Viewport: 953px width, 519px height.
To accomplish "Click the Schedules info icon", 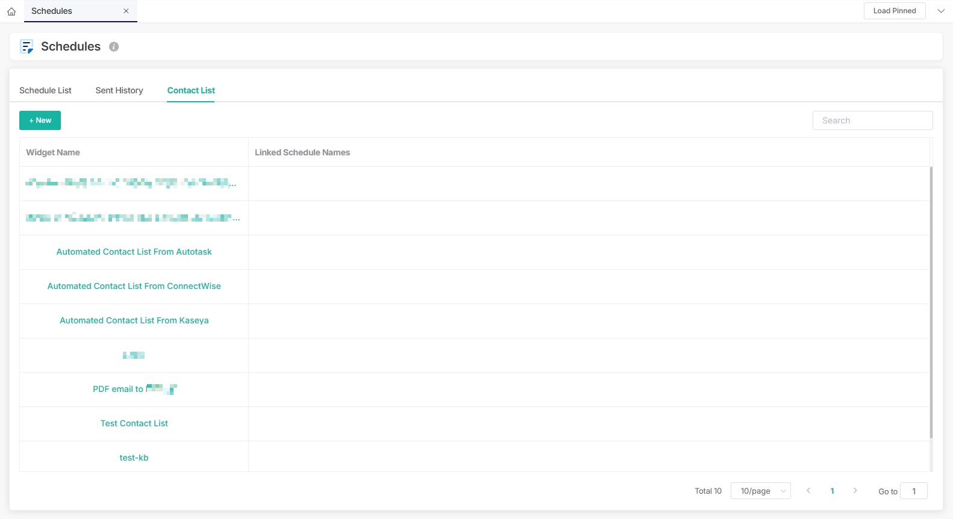I will click(x=114, y=47).
